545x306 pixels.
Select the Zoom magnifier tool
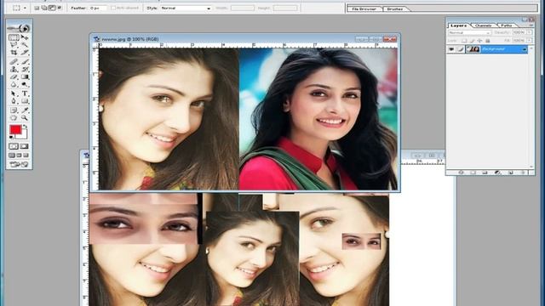pyautogui.click(x=25, y=118)
